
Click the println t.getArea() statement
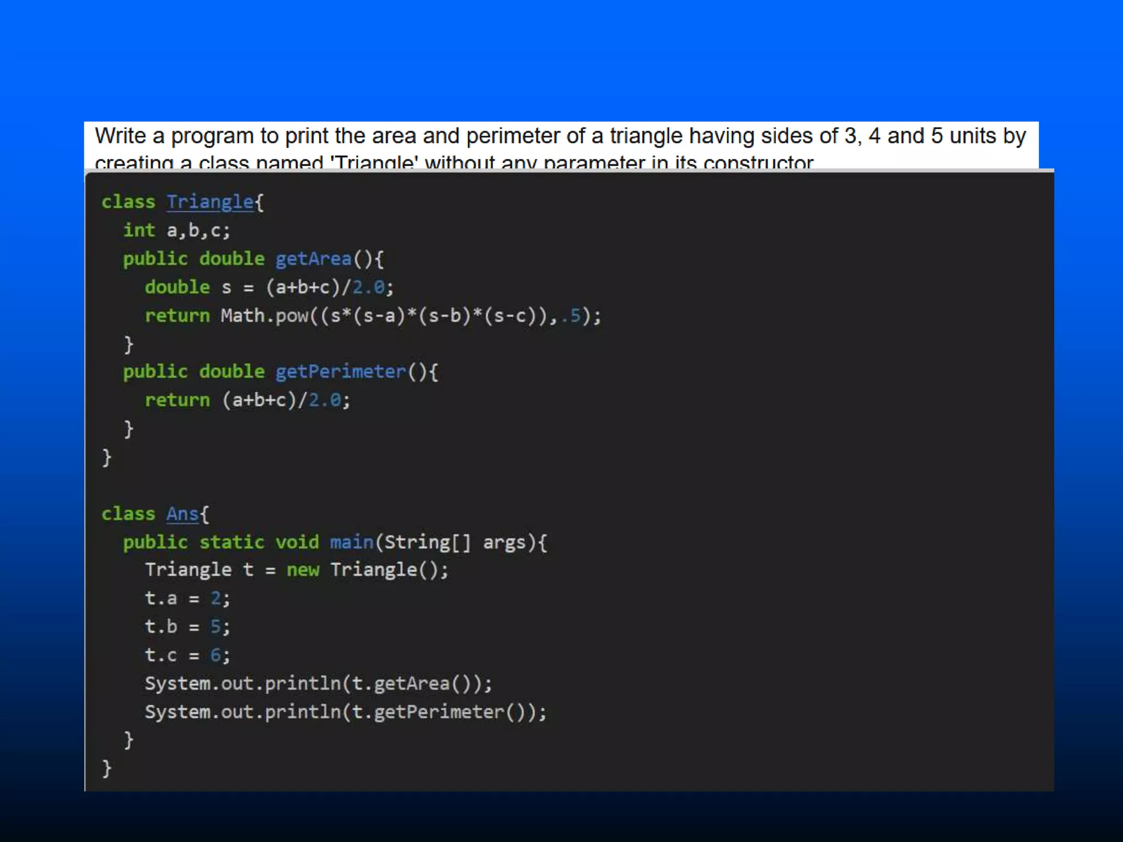tap(318, 684)
